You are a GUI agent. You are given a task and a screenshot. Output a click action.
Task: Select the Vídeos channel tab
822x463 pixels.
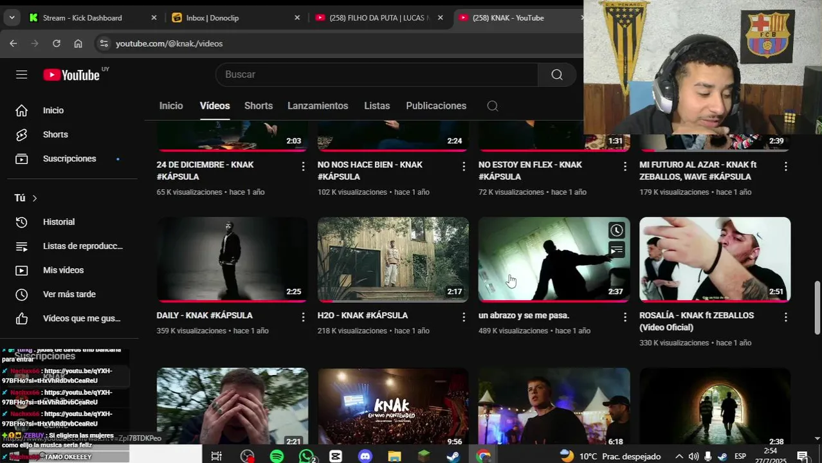[x=215, y=105]
